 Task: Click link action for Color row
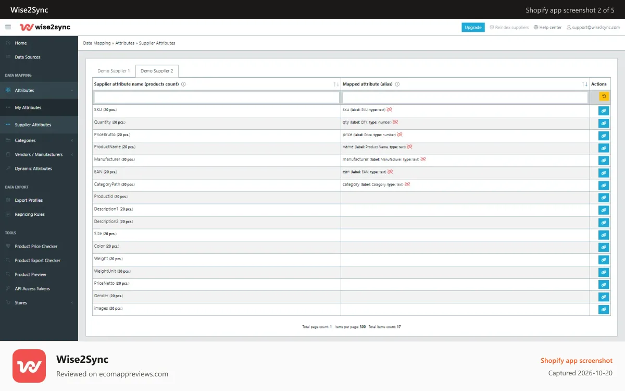[604, 247]
